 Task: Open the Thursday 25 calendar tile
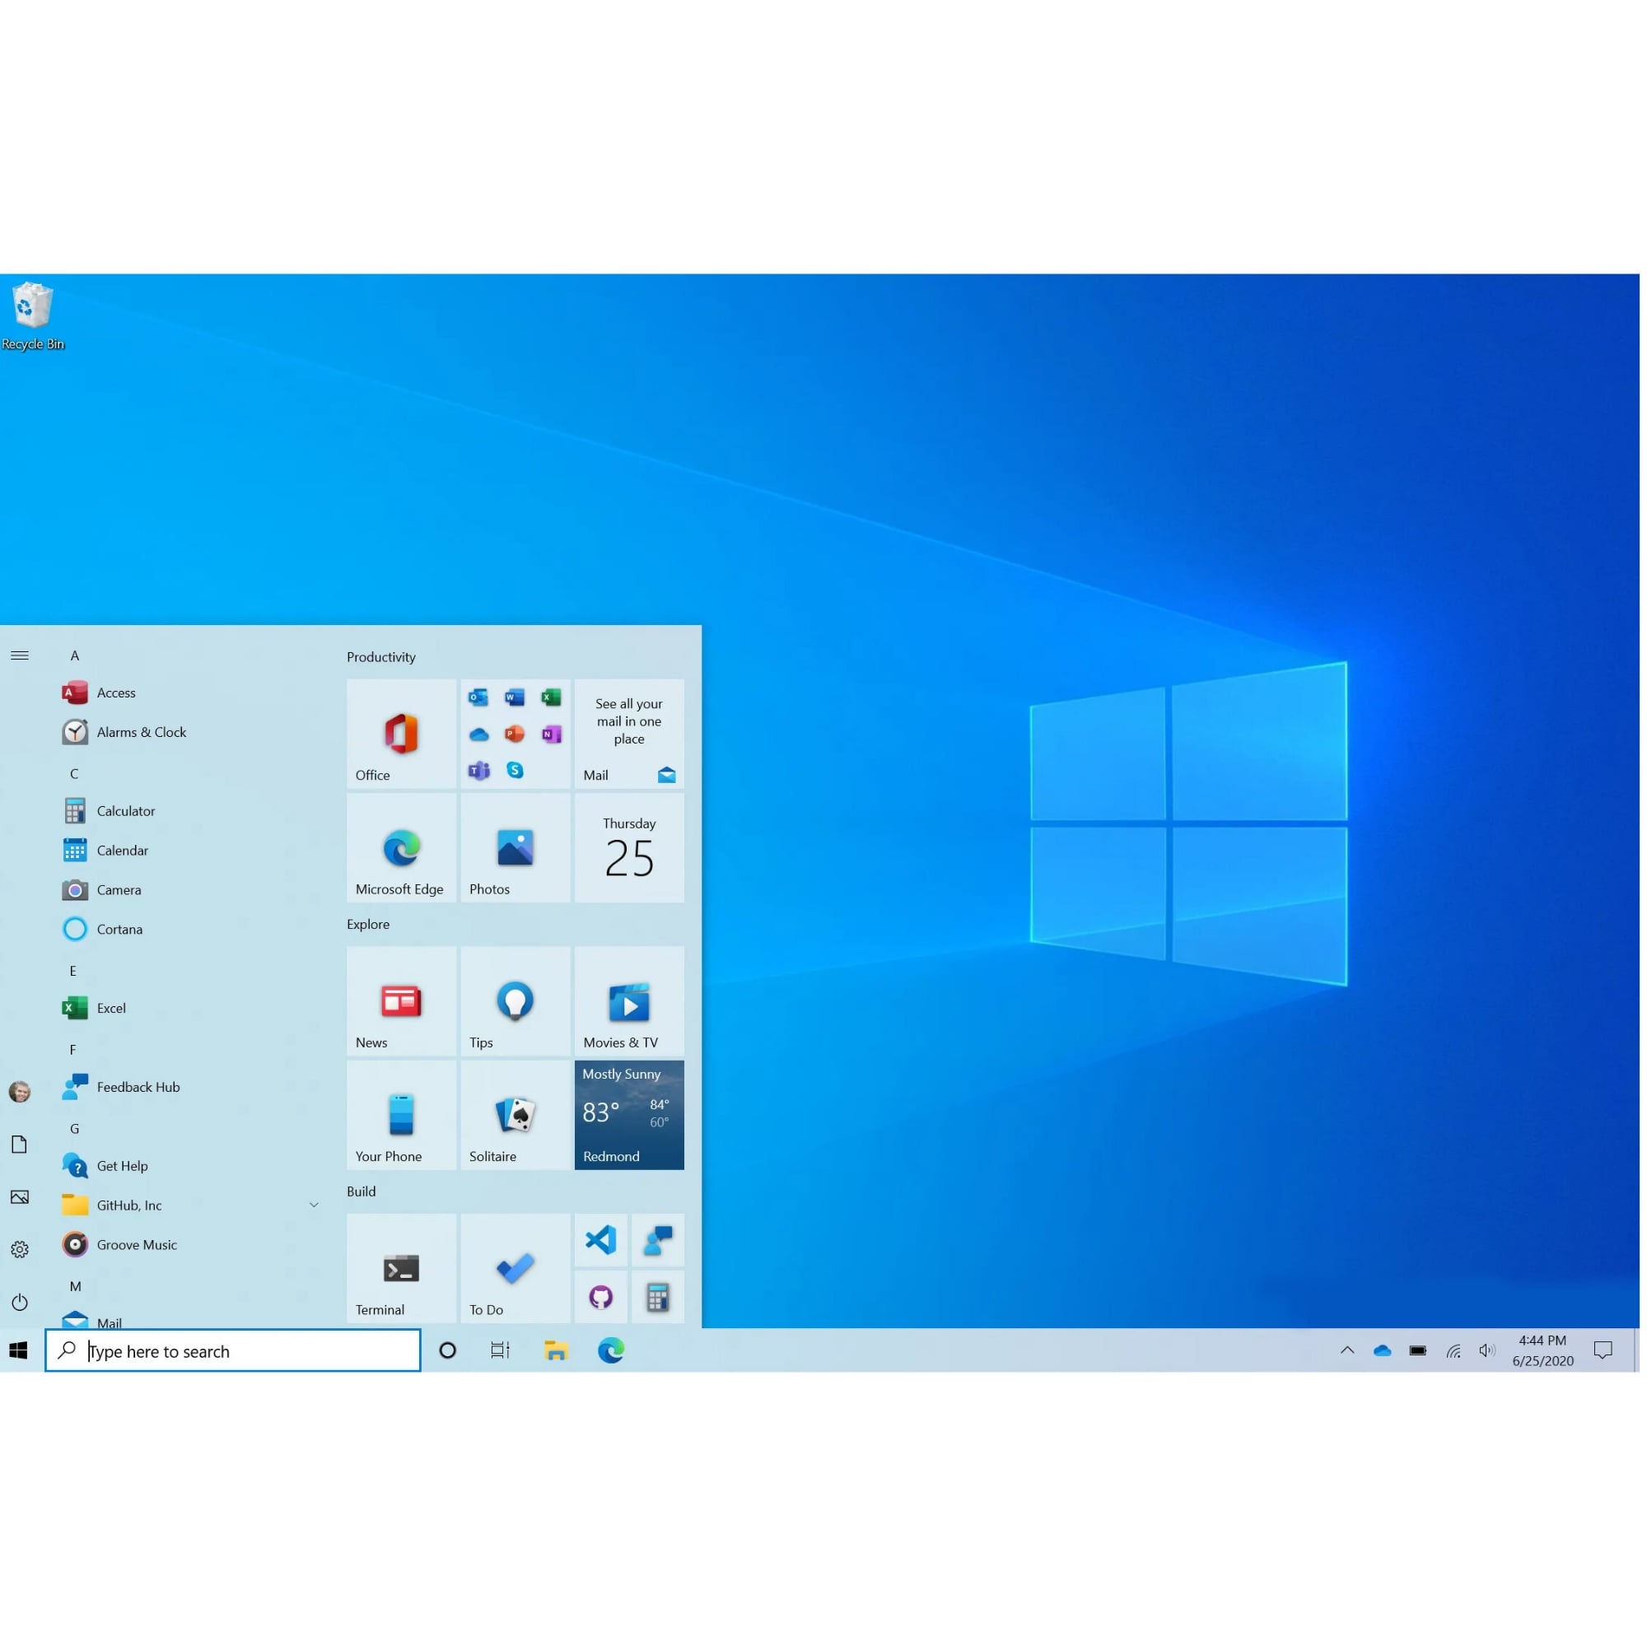click(629, 847)
